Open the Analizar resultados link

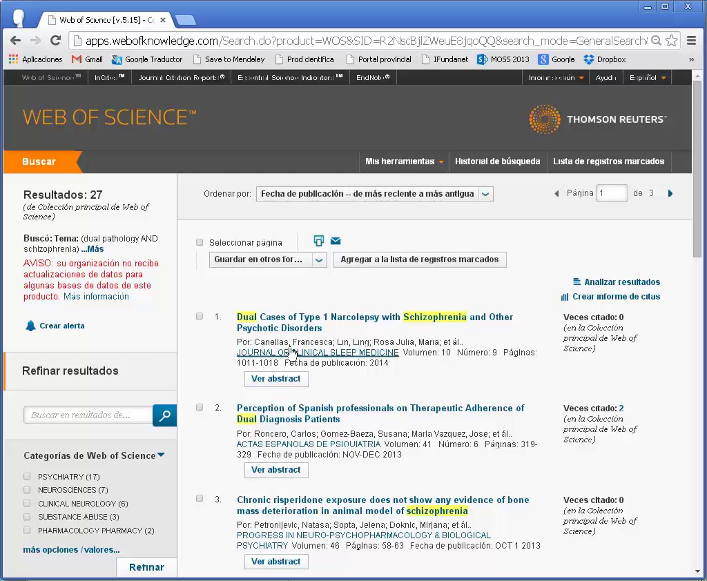(617, 282)
